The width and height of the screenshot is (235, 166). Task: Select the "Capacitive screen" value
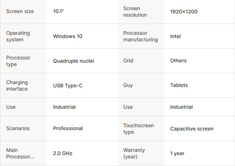pos(192,129)
